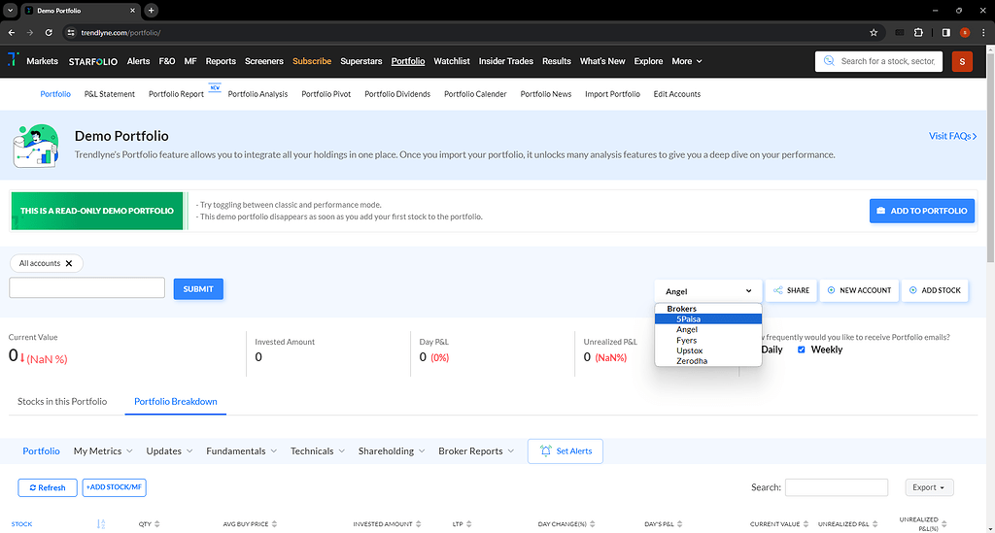
Task: Pick Upstox from the brokers list
Action: tap(708, 350)
